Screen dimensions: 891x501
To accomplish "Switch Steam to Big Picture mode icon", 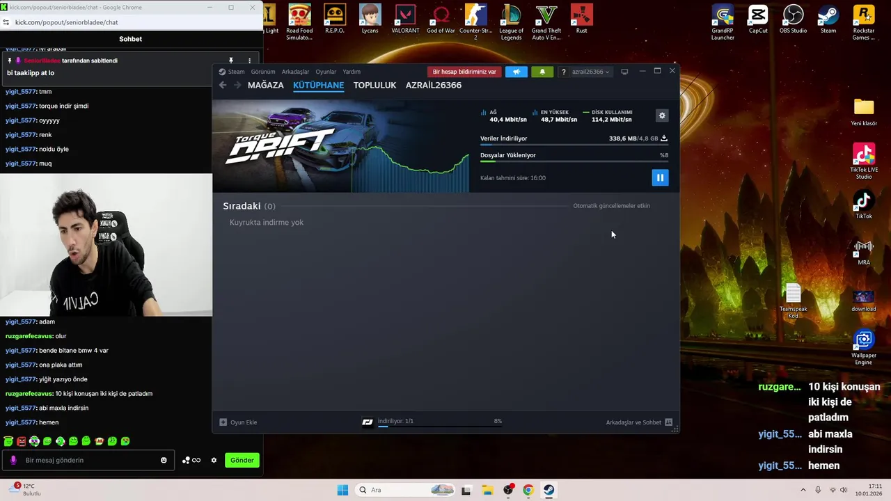I will coord(624,72).
